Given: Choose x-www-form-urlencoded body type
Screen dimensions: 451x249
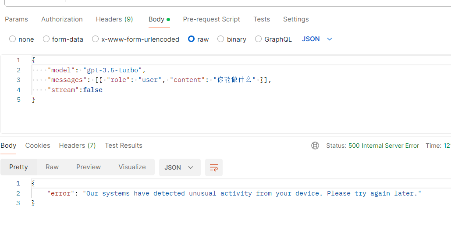Looking at the screenshot, I should tap(95, 39).
